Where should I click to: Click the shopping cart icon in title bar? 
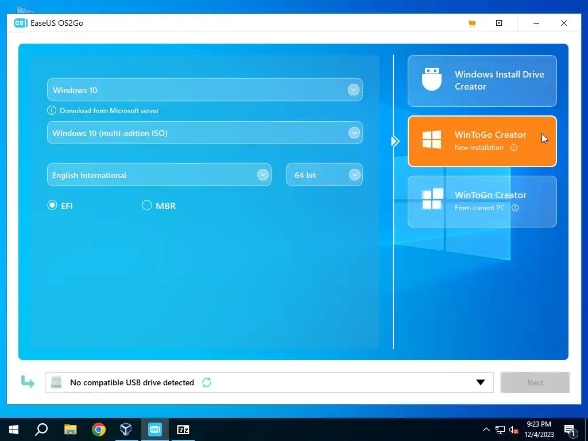tap(472, 23)
